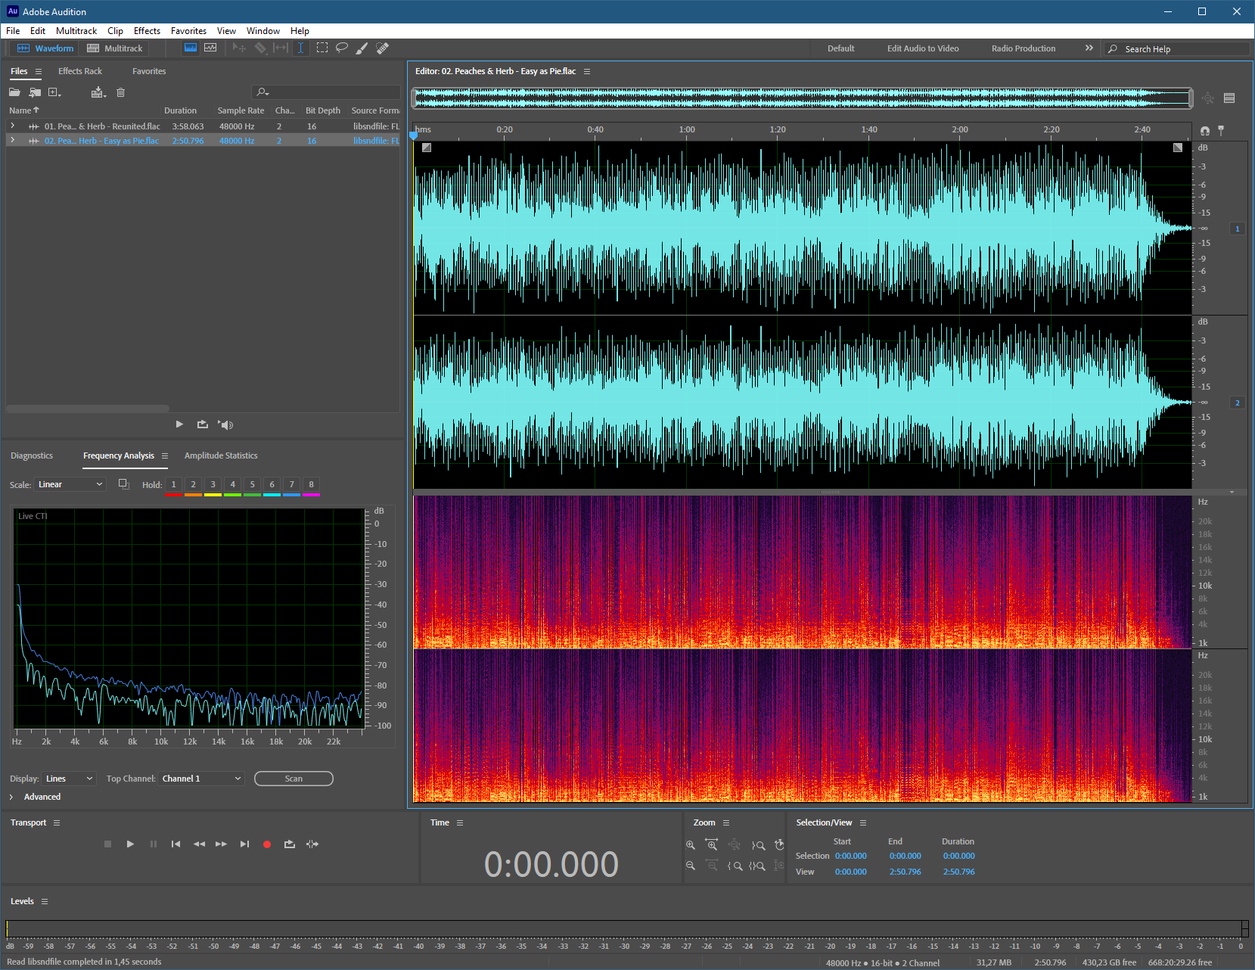Expand the 02. Easy as Pie.flac row

click(x=12, y=140)
